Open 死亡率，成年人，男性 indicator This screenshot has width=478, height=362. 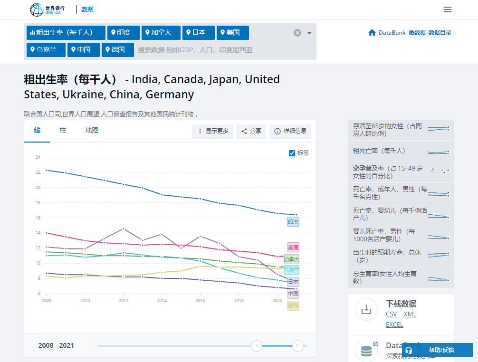coord(401,193)
